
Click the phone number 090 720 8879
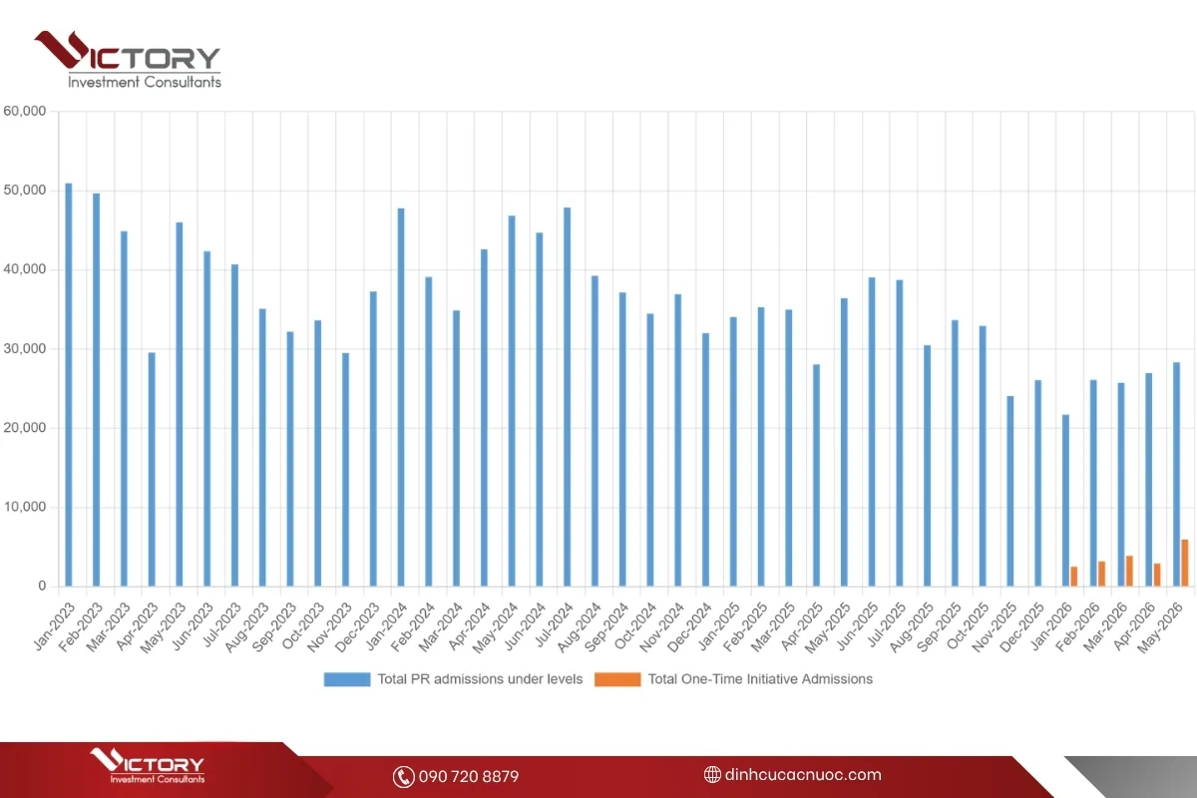coord(469,776)
